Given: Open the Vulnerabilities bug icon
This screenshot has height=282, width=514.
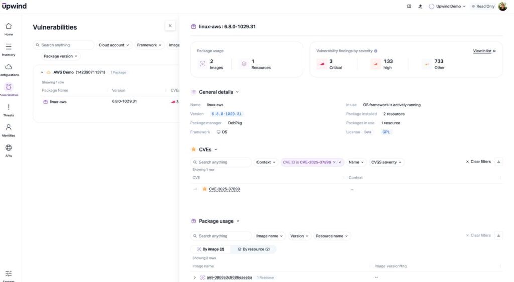Looking at the screenshot, I should 9,87.
